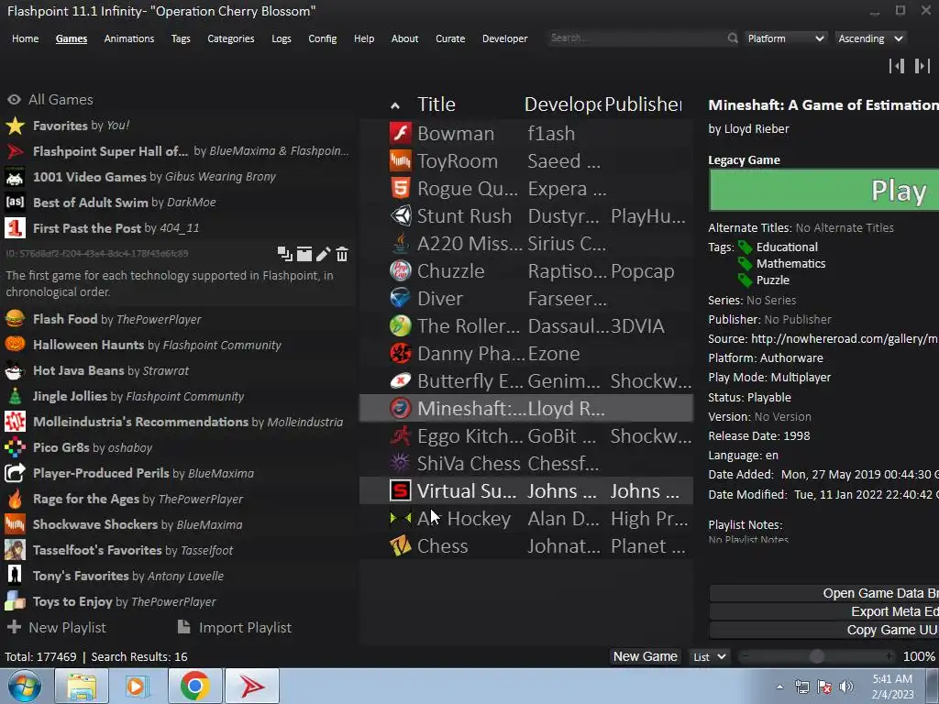Screen dimensions: 939x704
Task: Click the platform icon beside Eggo Kitch...
Action: coord(400,435)
